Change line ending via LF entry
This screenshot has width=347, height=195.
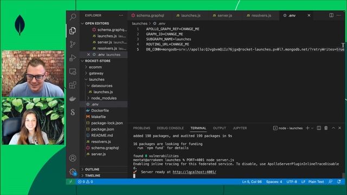(303, 181)
